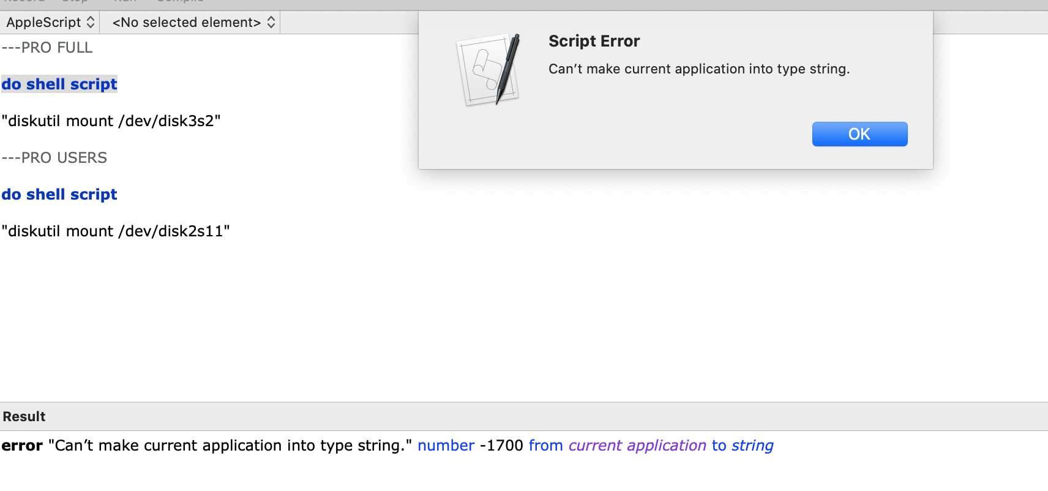
Task: Click the diskutil mount /dev/disk2s11 string
Action: [115, 231]
